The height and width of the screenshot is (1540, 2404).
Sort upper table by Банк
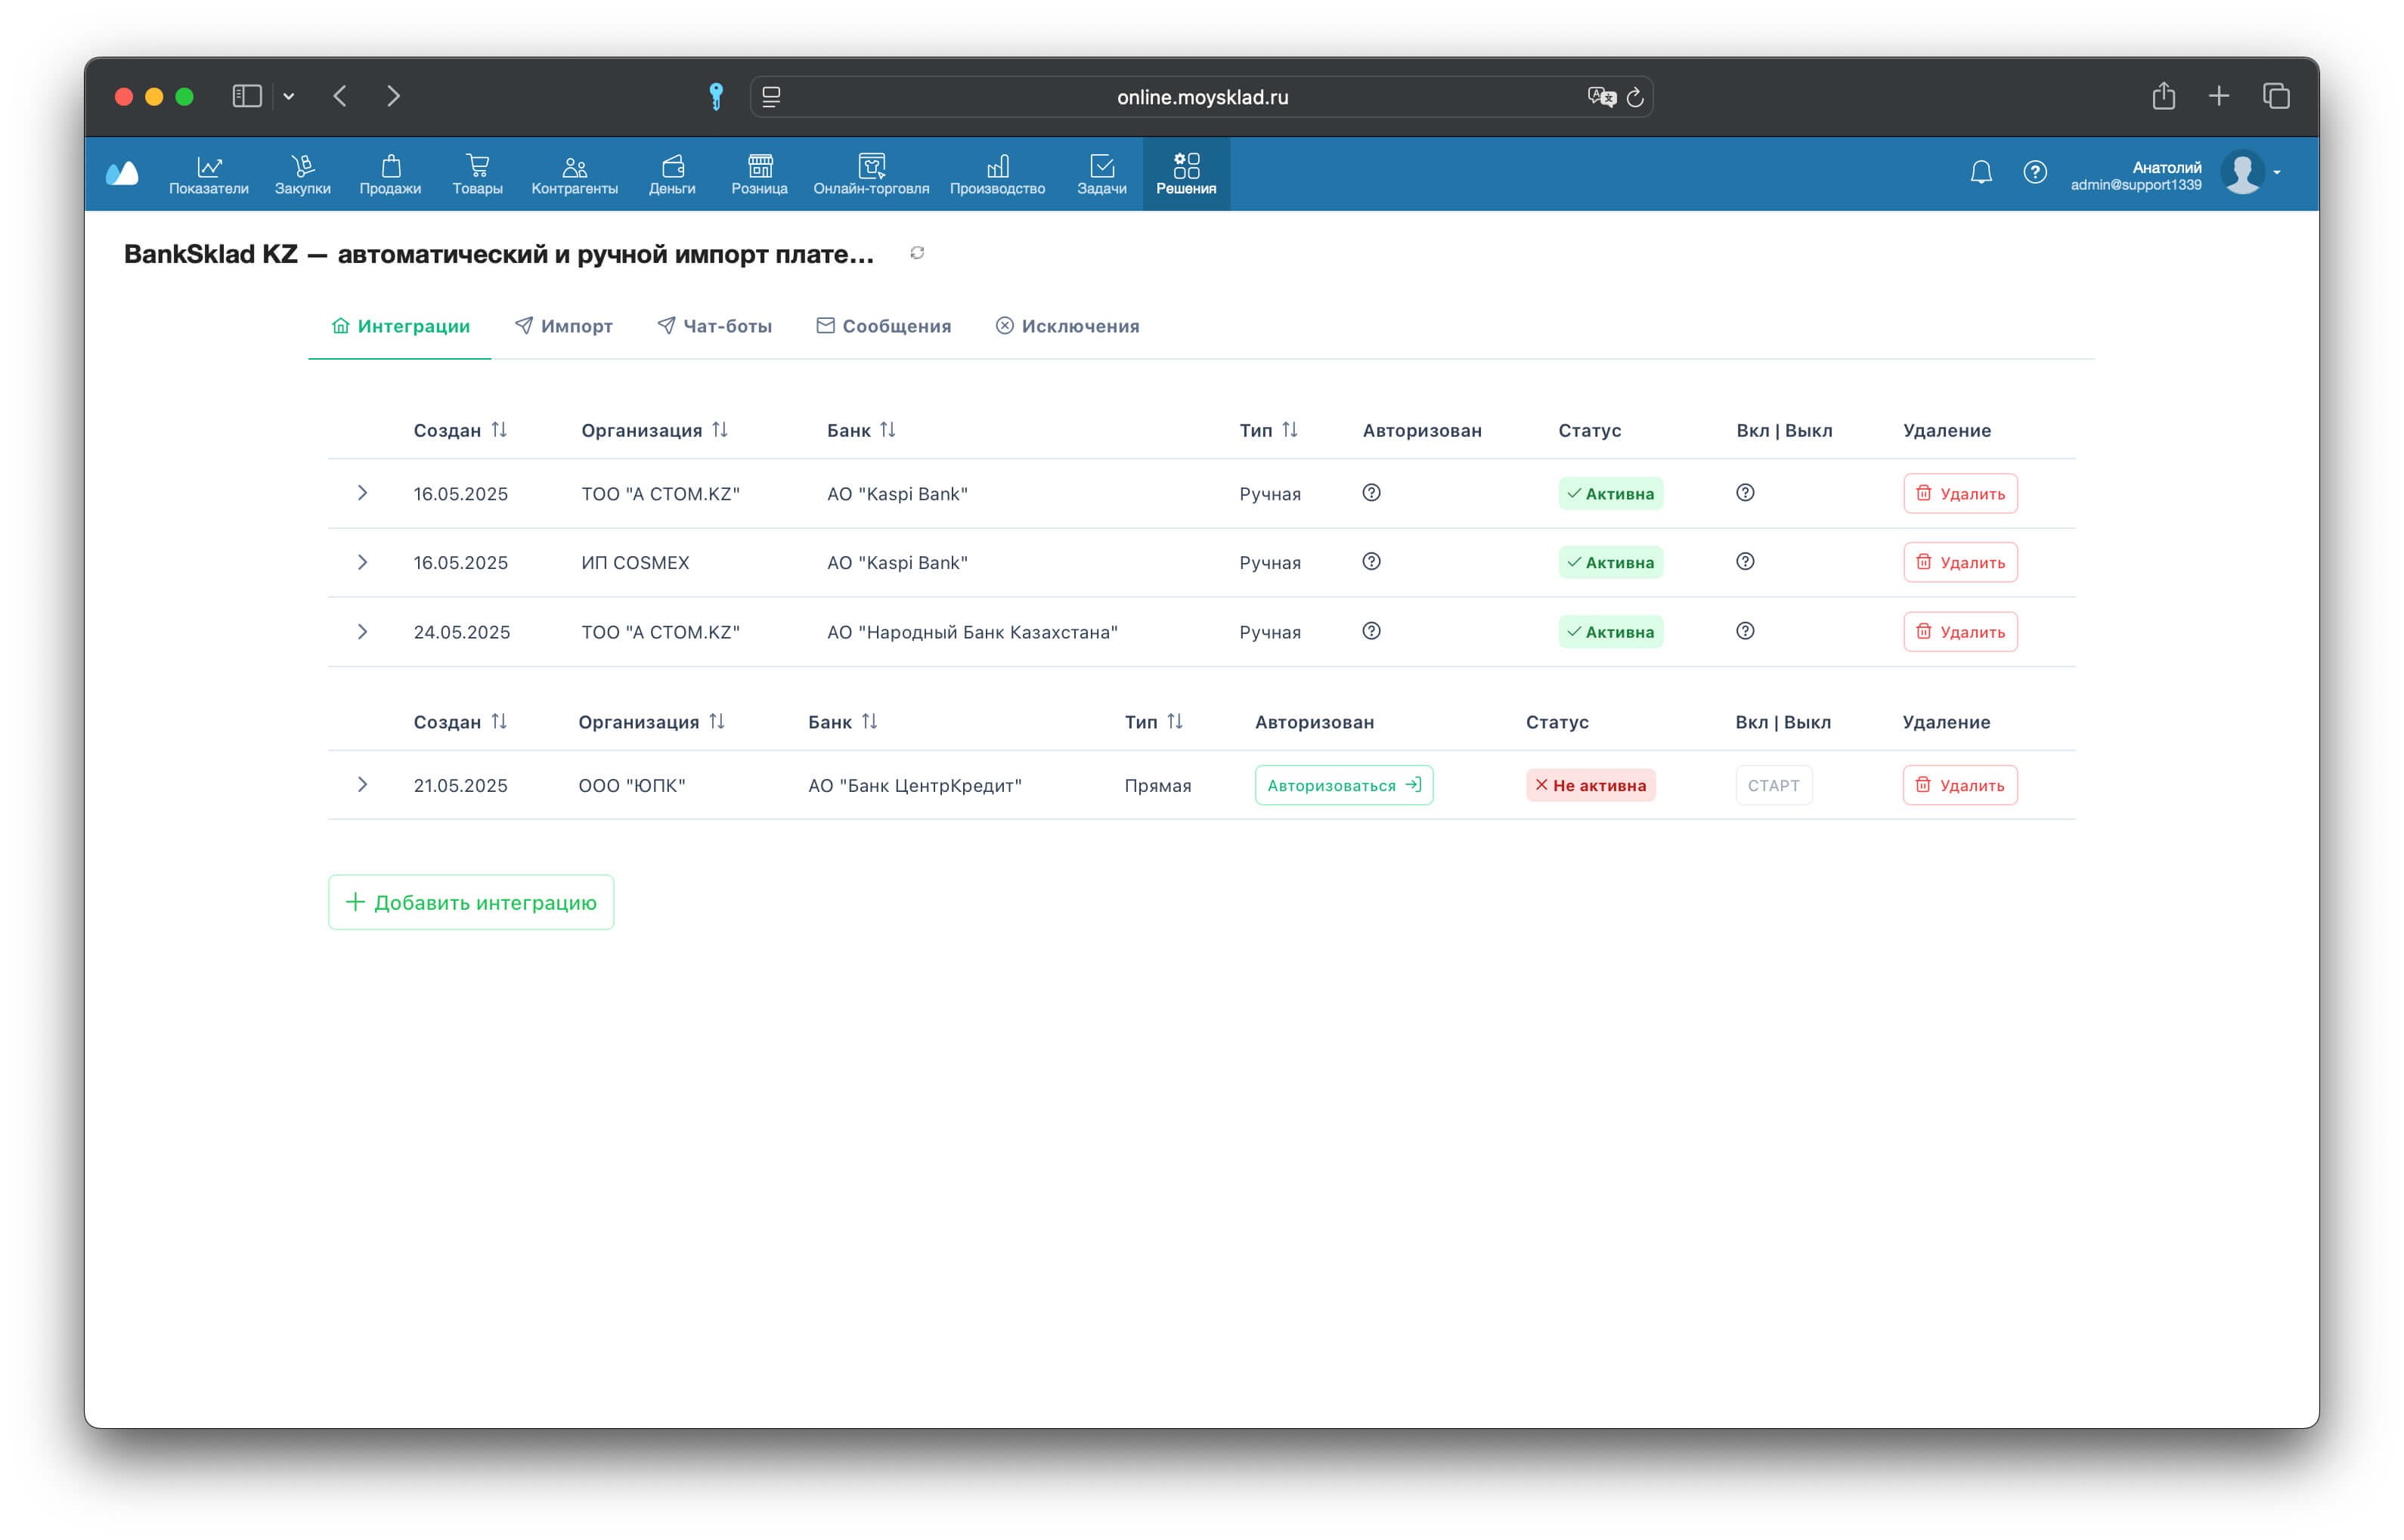click(x=888, y=430)
